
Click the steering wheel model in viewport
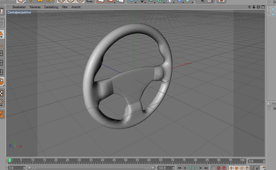[x=127, y=76]
